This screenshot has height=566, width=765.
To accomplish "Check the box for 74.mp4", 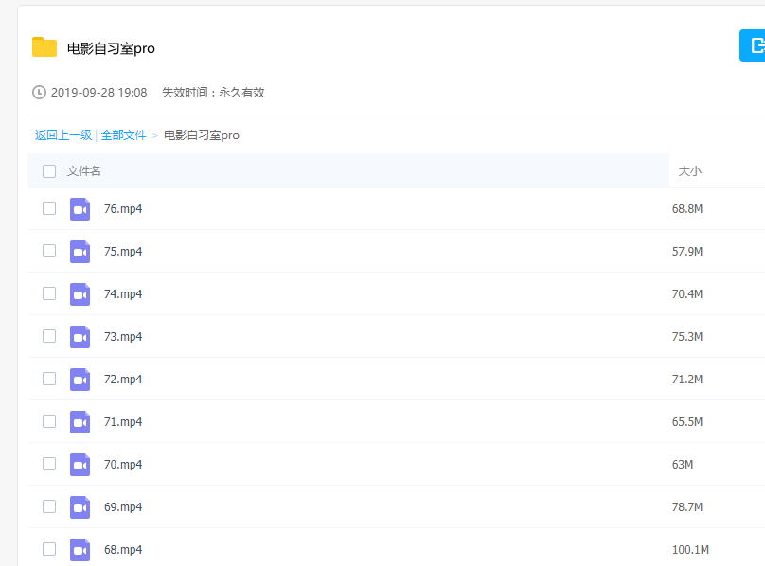I will point(49,293).
